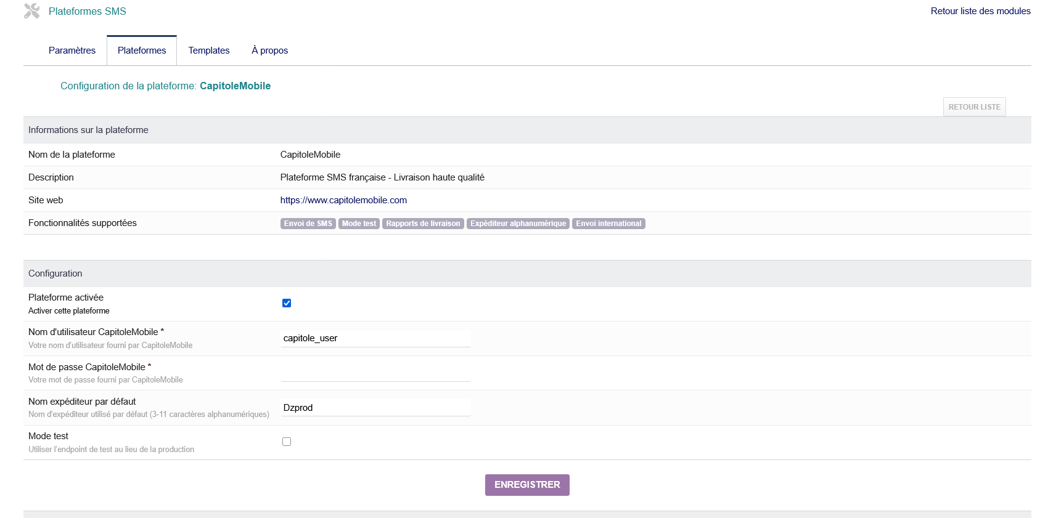Open the capitolemobile.com website link
Screen dimensions: 1040x518
tap(343, 200)
